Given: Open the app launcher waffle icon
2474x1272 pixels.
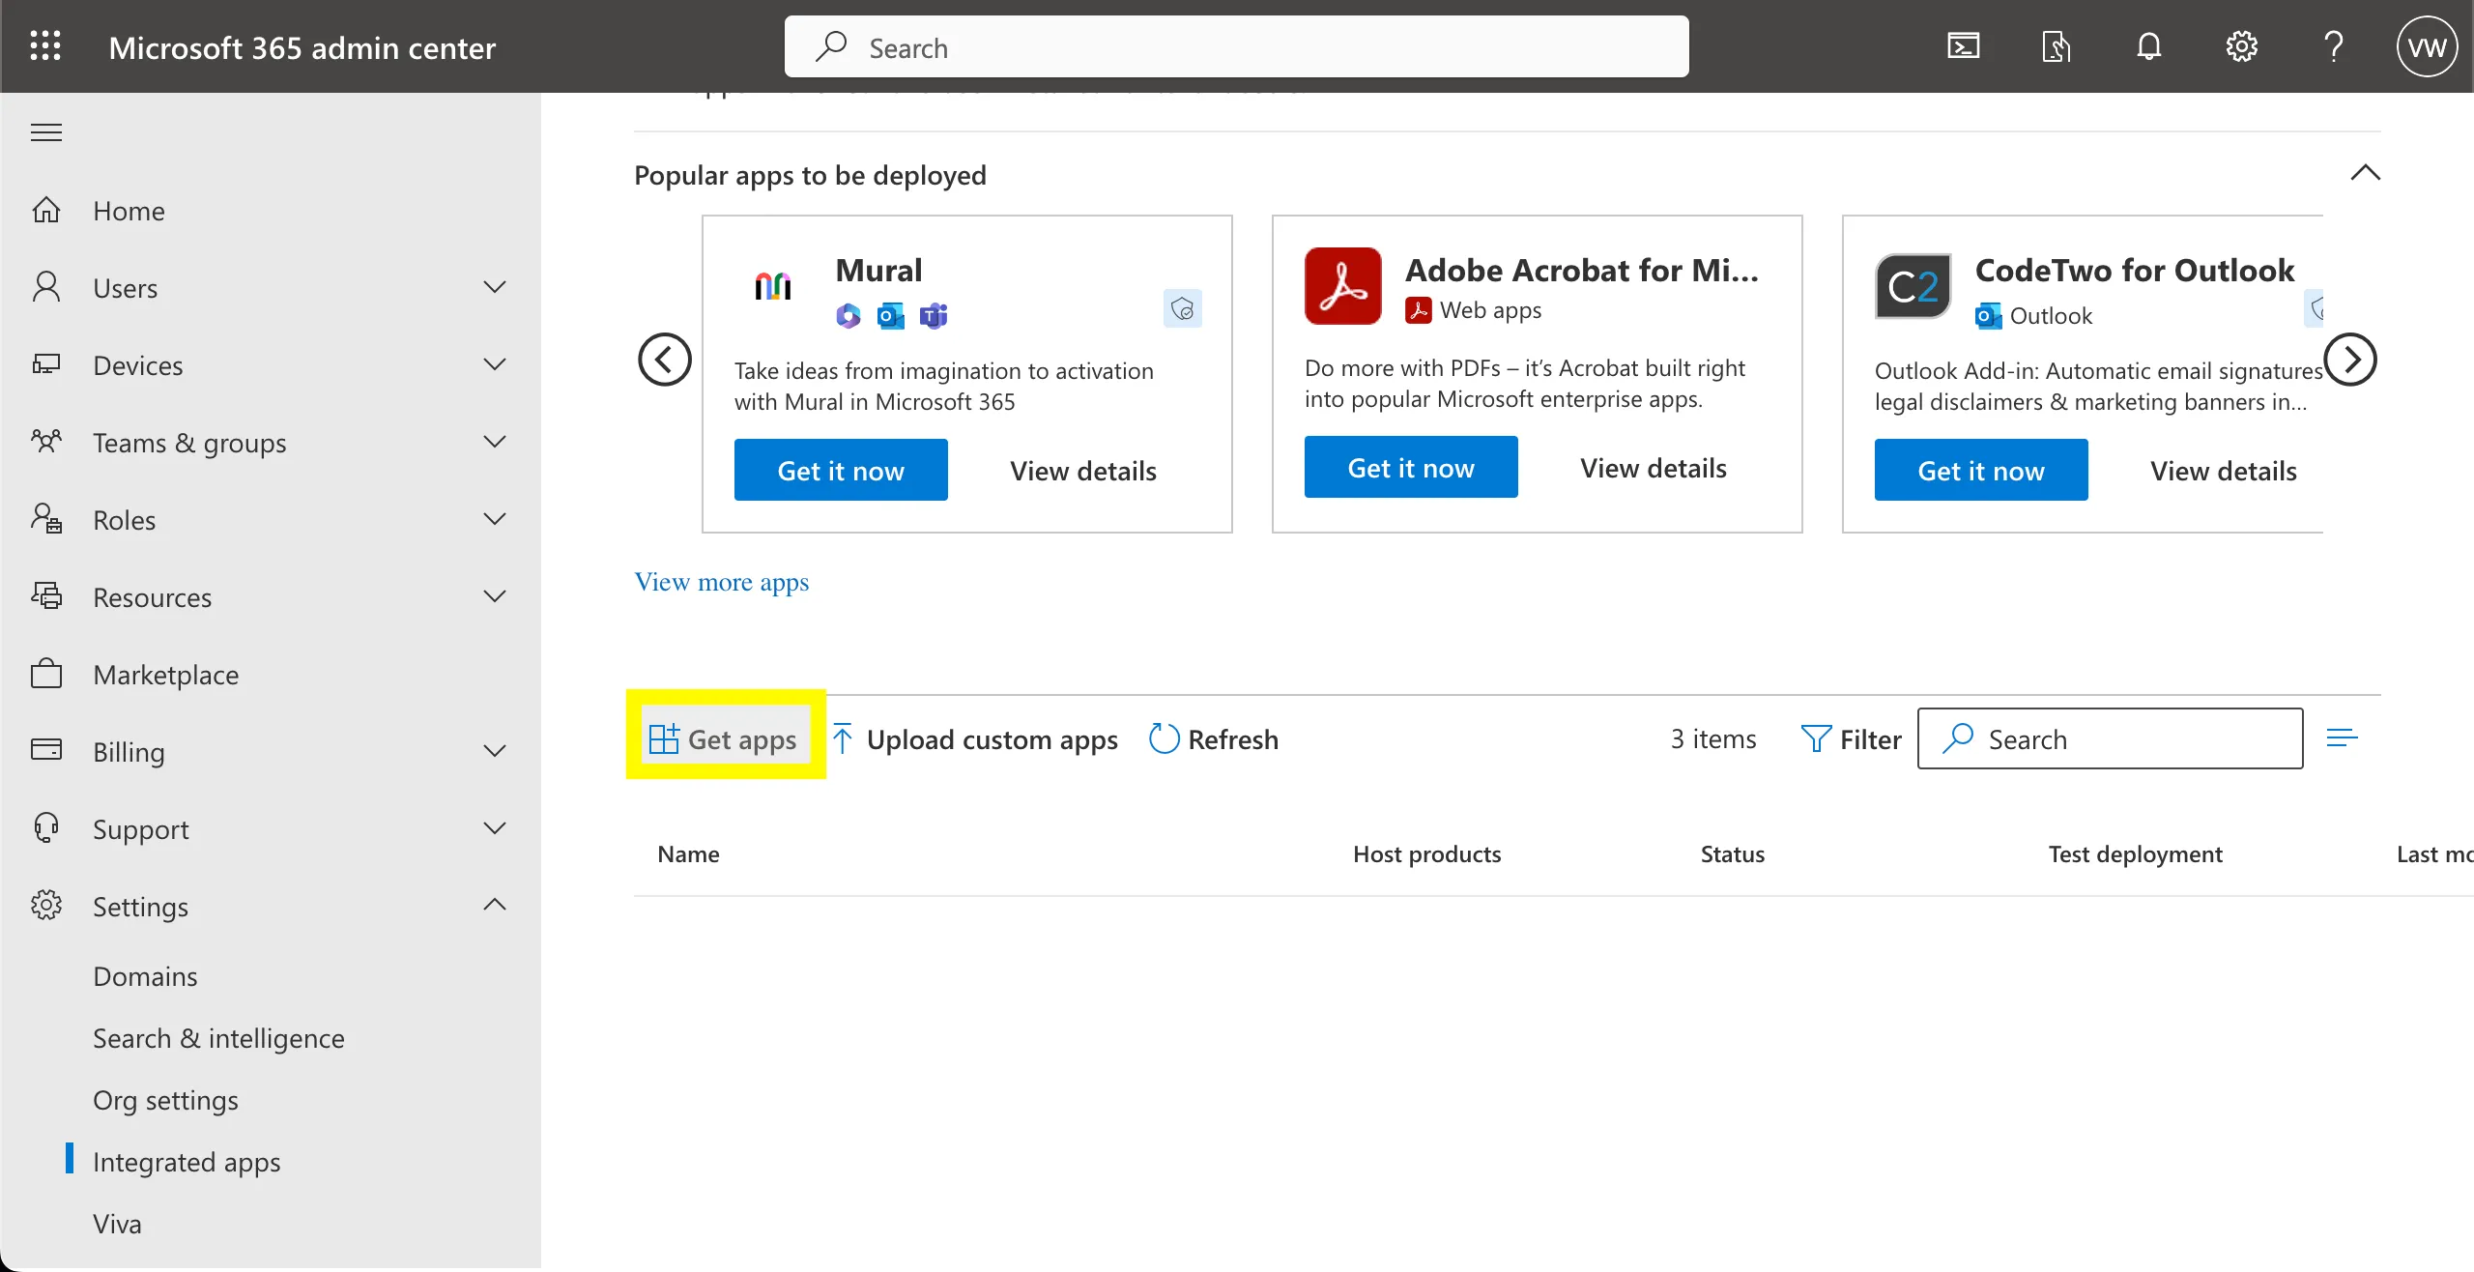Looking at the screenshot, I should (x=45, y=46).
